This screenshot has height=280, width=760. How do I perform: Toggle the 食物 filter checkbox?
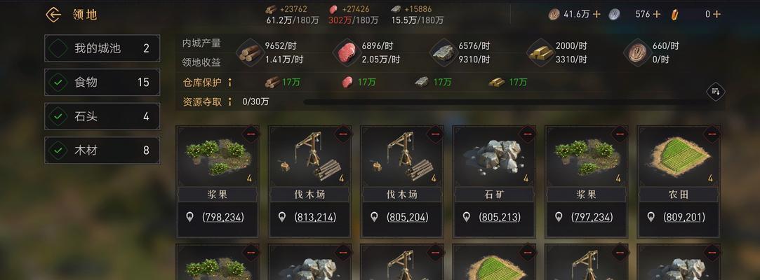(58, 83)
